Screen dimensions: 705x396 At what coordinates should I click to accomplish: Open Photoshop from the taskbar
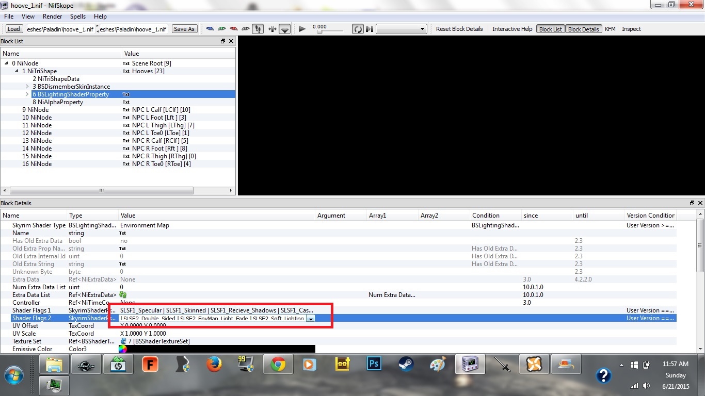coord(374,365)
